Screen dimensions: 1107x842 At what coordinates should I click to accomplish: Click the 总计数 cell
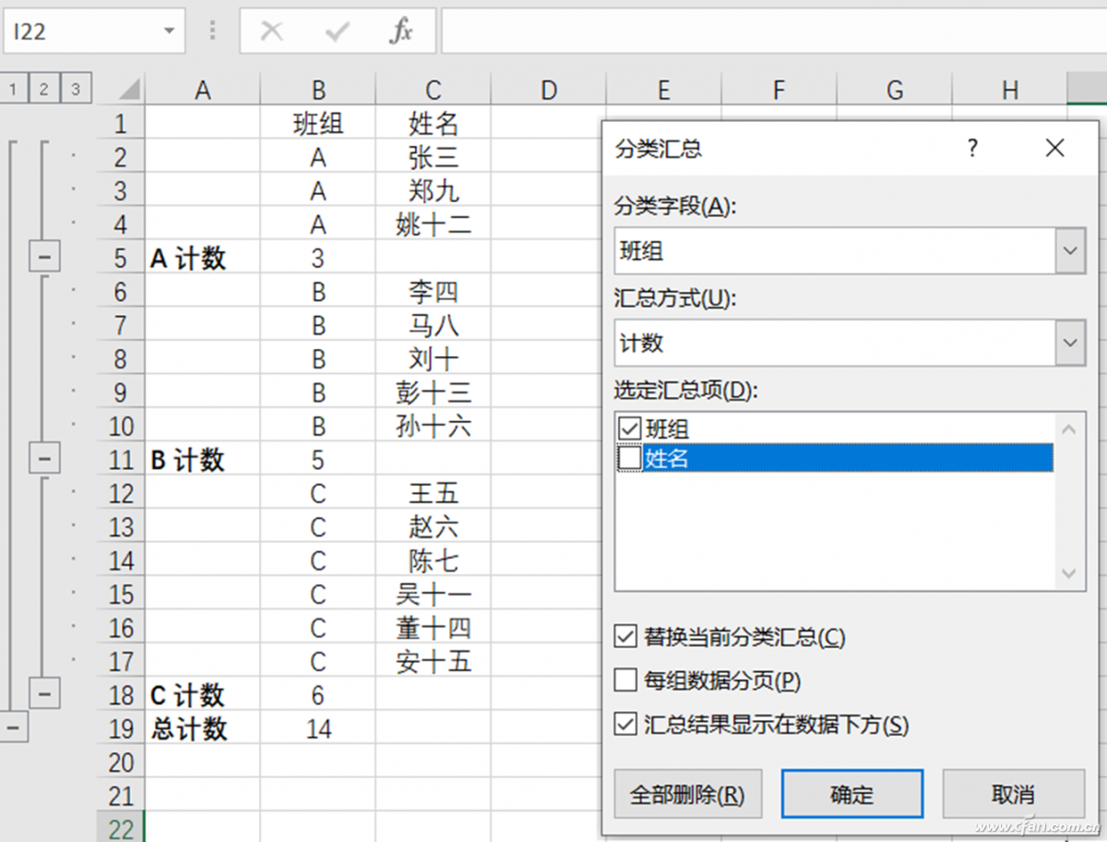(x=203, y=728)
